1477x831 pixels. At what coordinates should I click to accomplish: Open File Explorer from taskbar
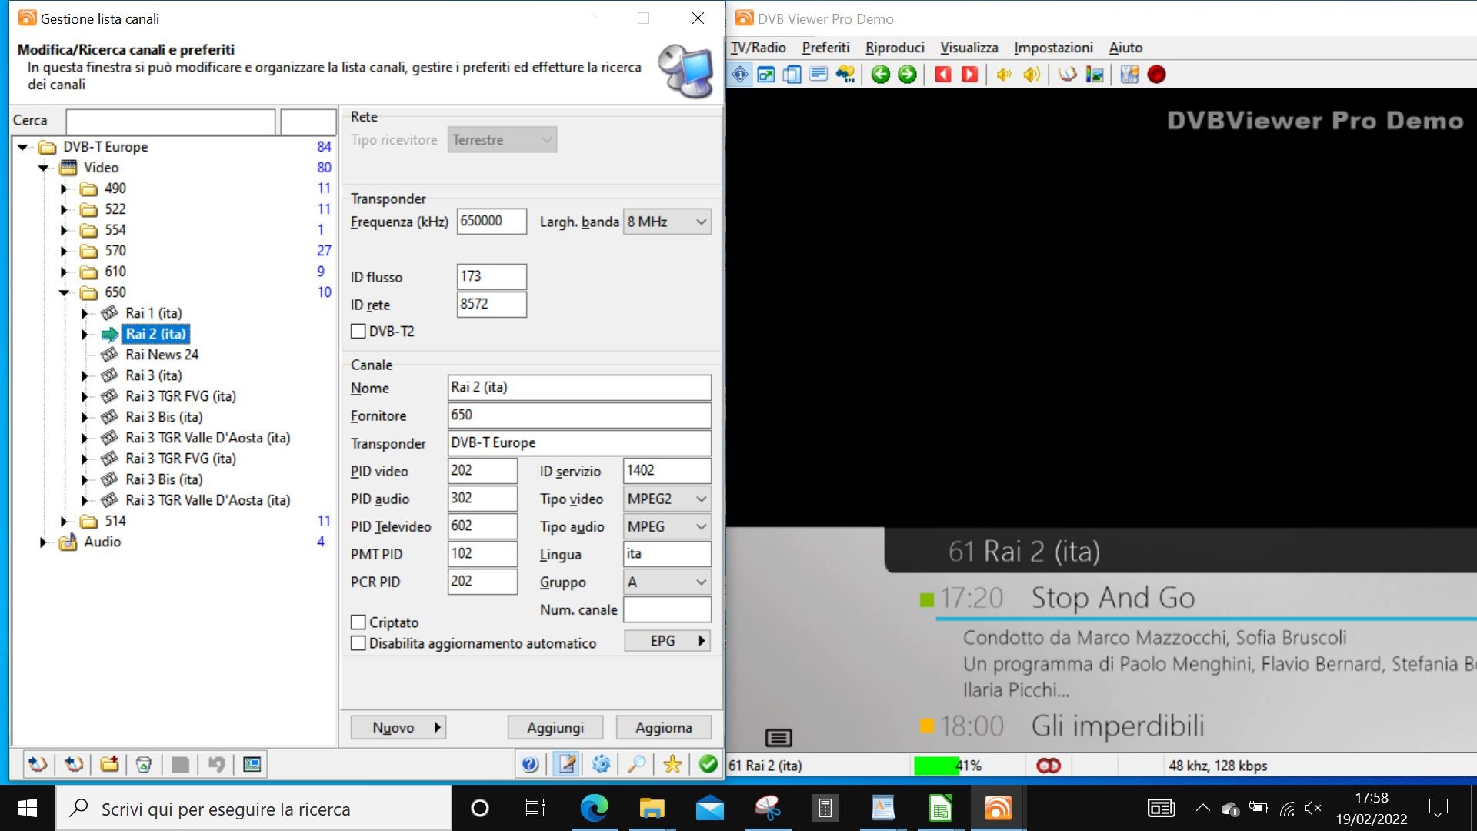652,808
